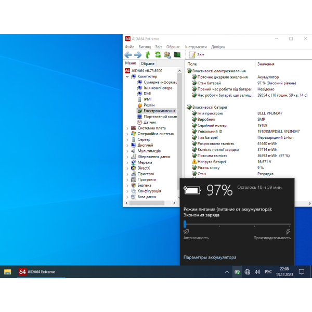Click the Звіт report button in toolbar
Image resolution: width=312 pixels, height=312 pixels.
tap(197, 55)
